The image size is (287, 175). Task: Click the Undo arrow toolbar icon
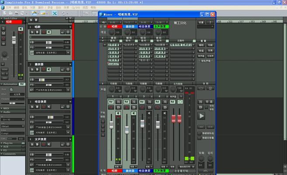pyautogui.click(x=63, y=14)
